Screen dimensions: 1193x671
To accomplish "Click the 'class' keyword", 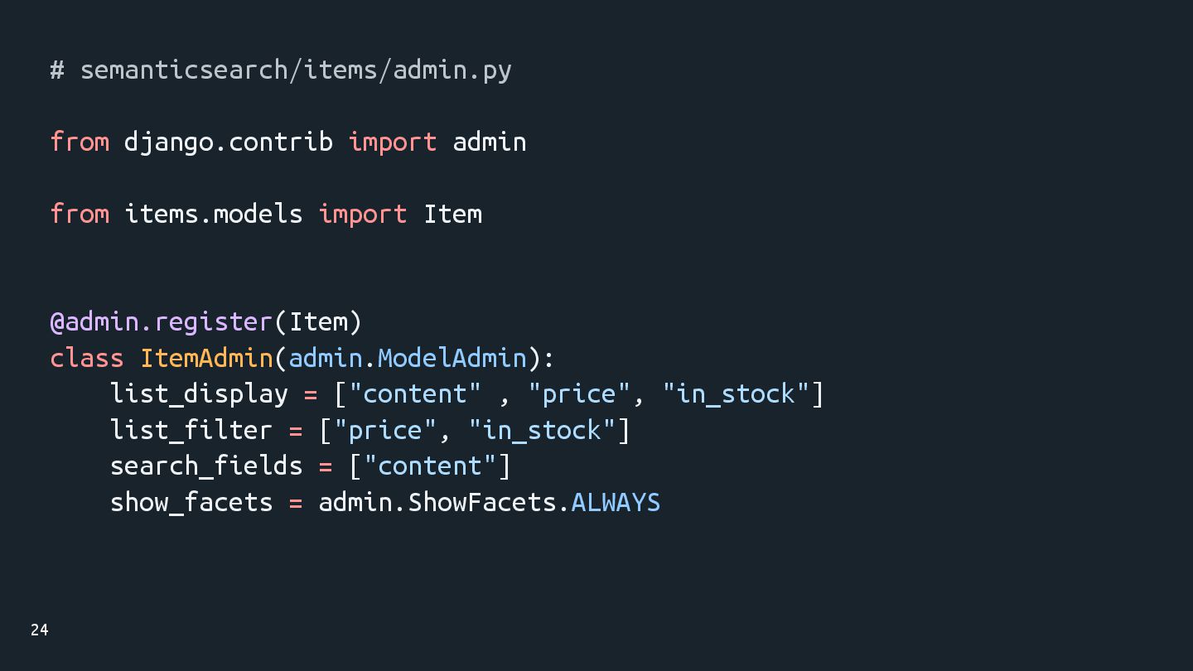I will [86, 358].
